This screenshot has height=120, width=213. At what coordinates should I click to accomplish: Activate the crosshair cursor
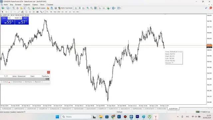6,12
